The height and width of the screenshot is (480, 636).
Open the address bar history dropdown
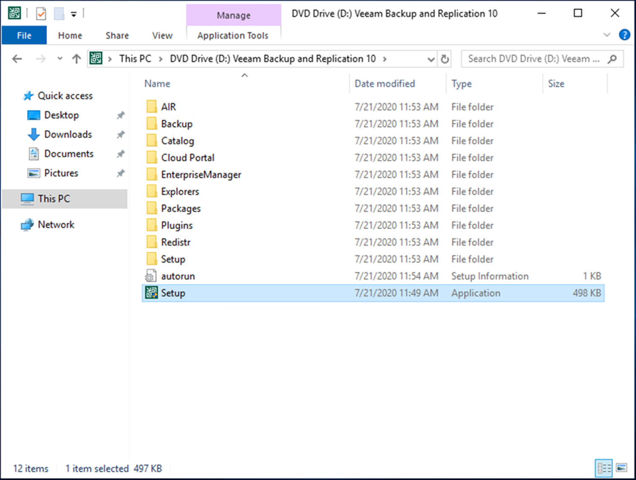tap(431, 59)
